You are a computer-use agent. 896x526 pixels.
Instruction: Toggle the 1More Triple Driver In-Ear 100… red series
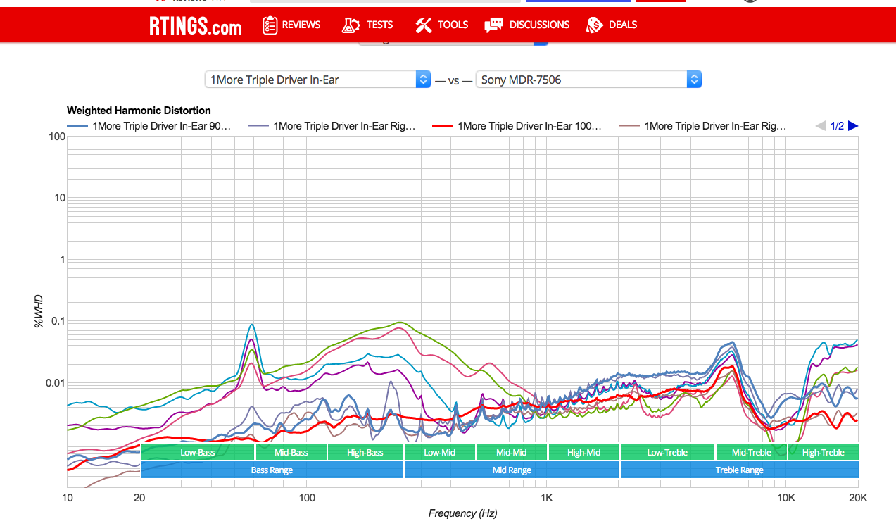(517, 126)
